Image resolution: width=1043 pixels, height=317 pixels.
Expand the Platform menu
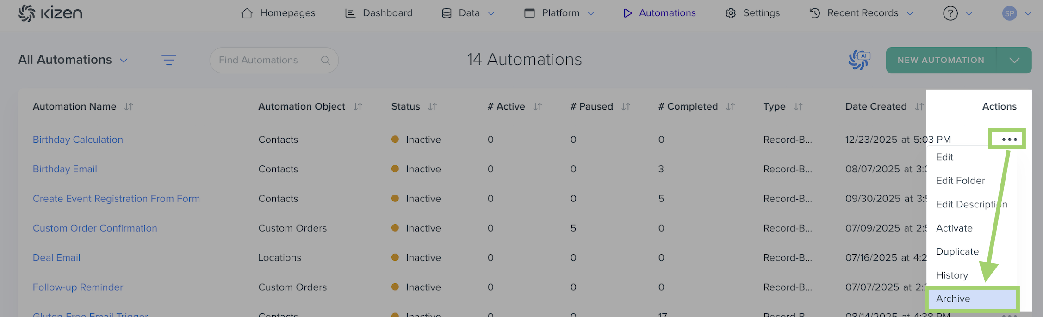point(559,13)
